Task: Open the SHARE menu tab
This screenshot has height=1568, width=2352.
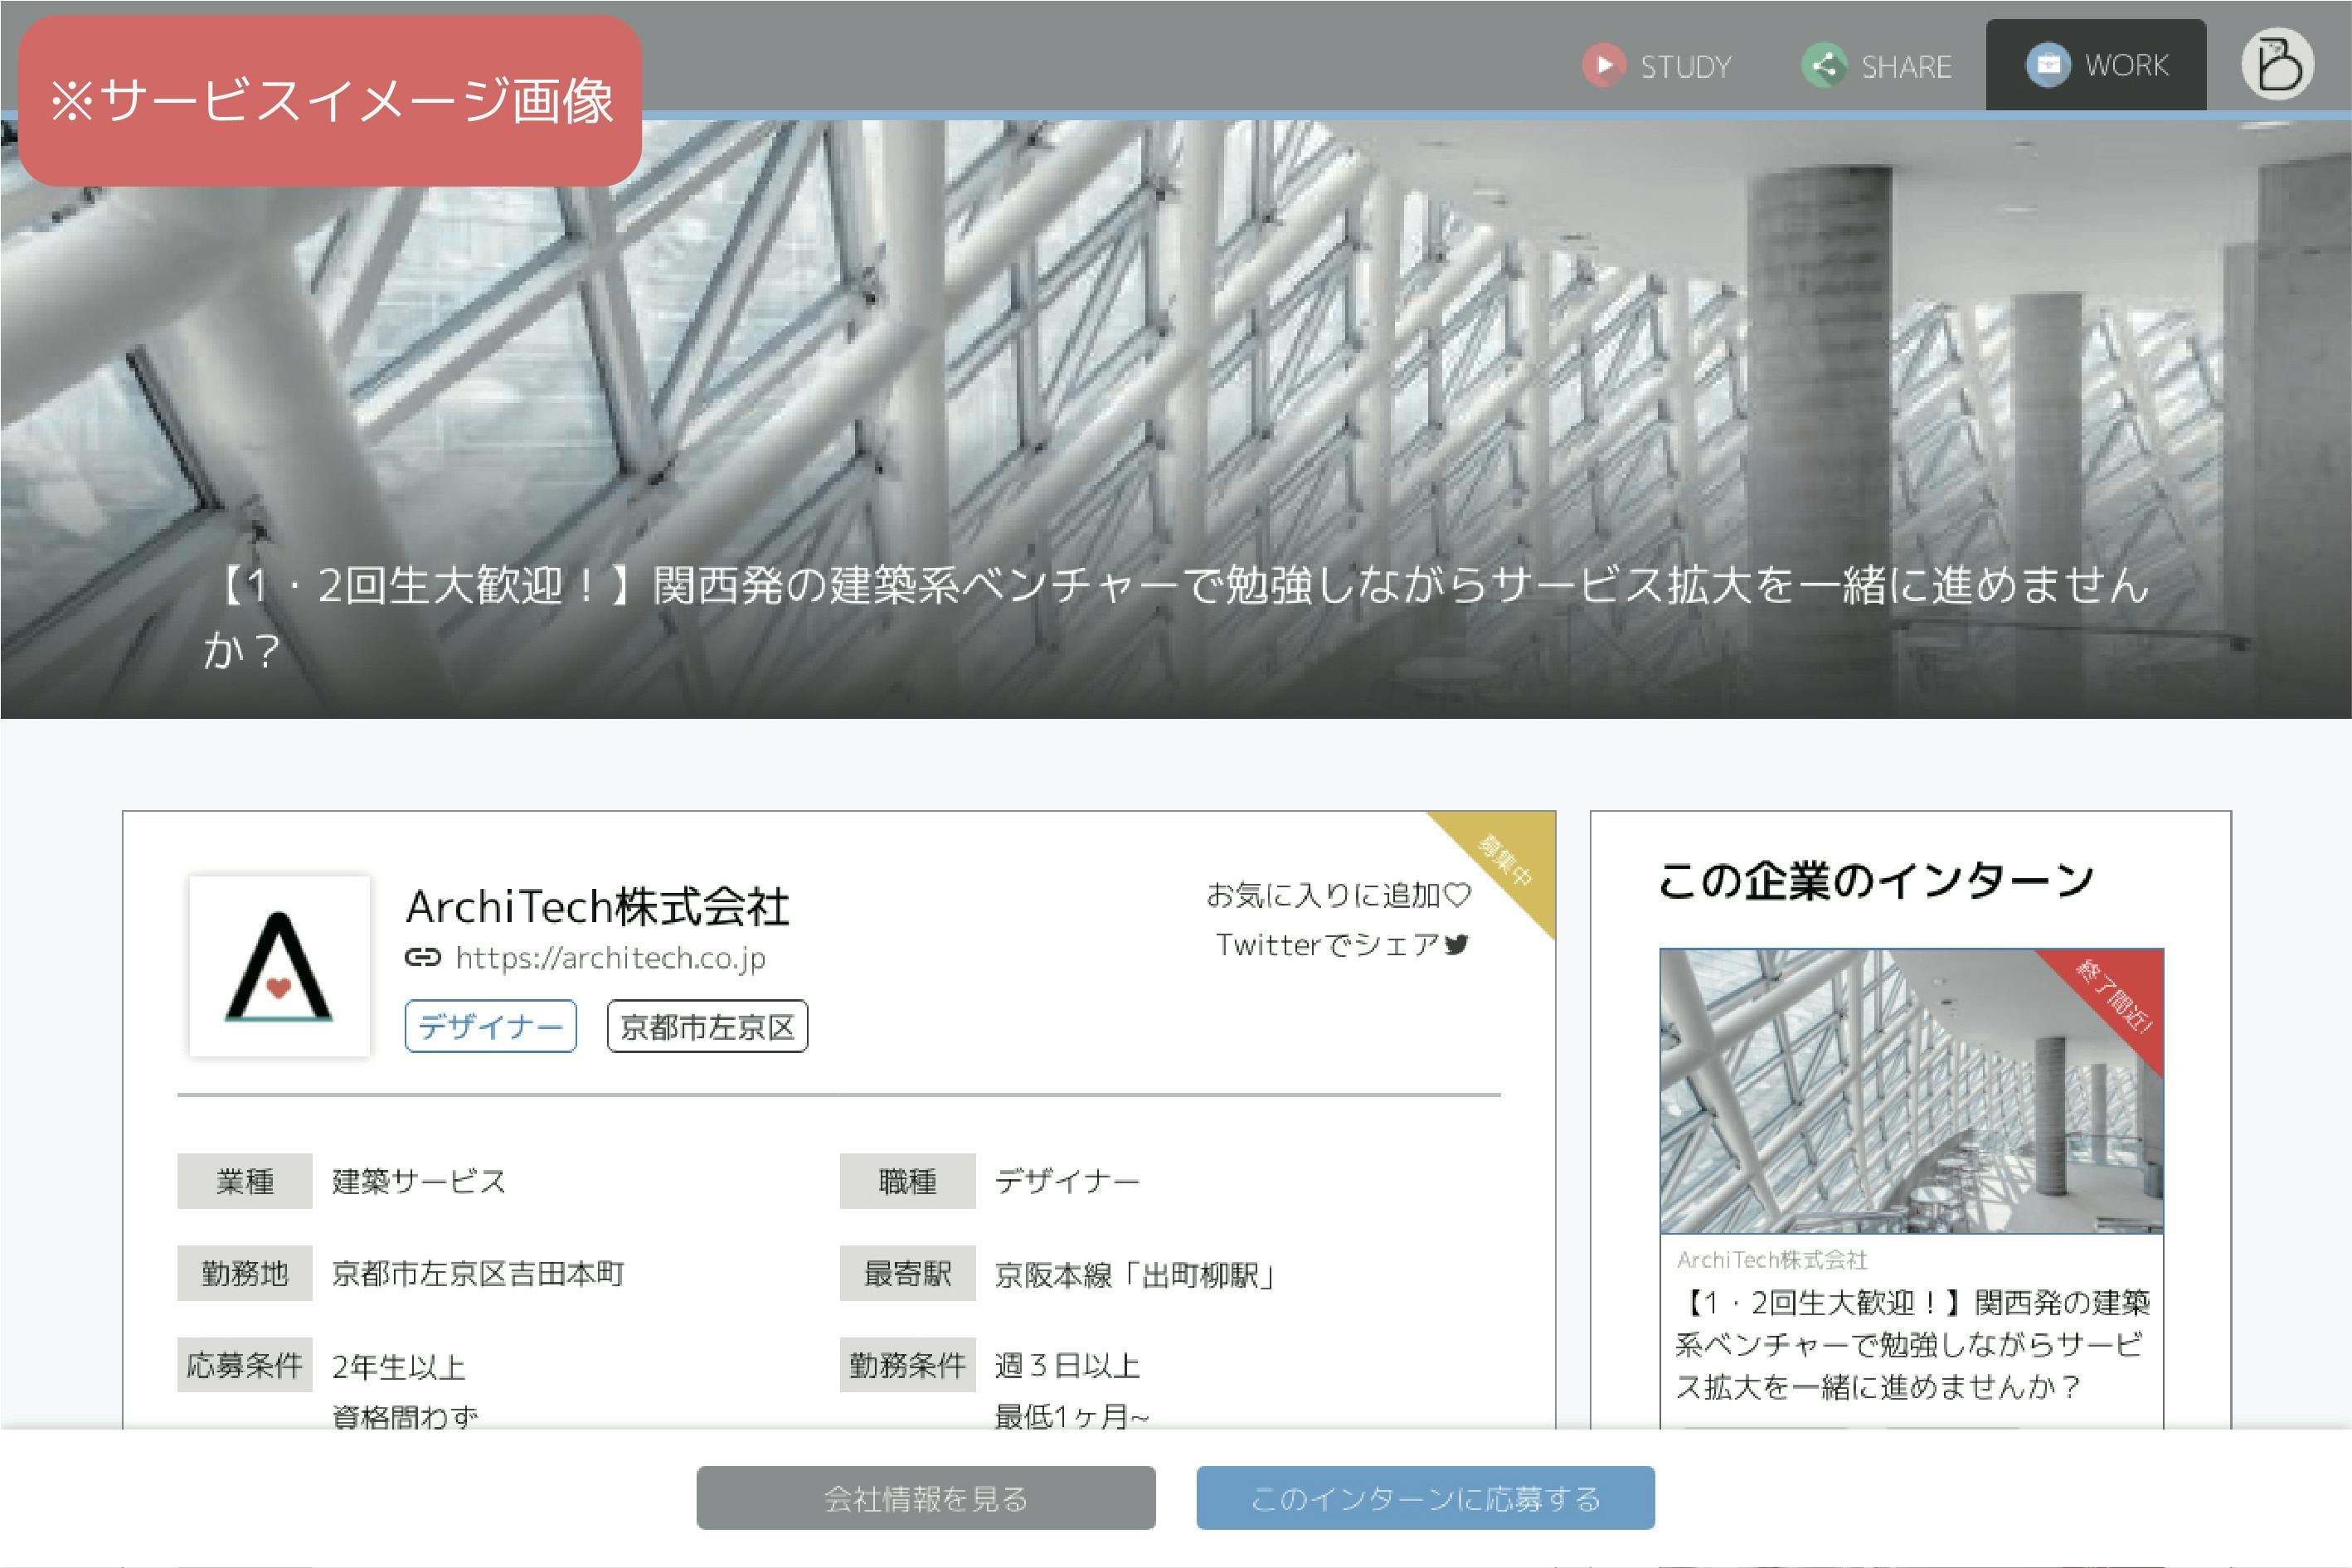Action: tap(1905, 67)
